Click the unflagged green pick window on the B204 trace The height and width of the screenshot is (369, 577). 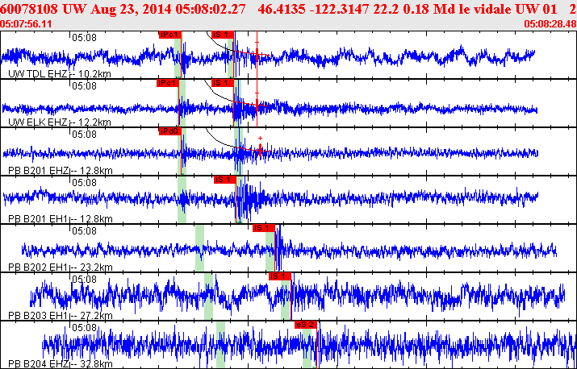(x=220, y=345)
